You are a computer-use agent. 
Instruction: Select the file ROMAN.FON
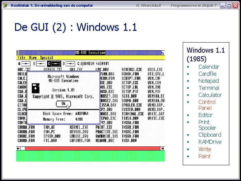tap(130, 74)
